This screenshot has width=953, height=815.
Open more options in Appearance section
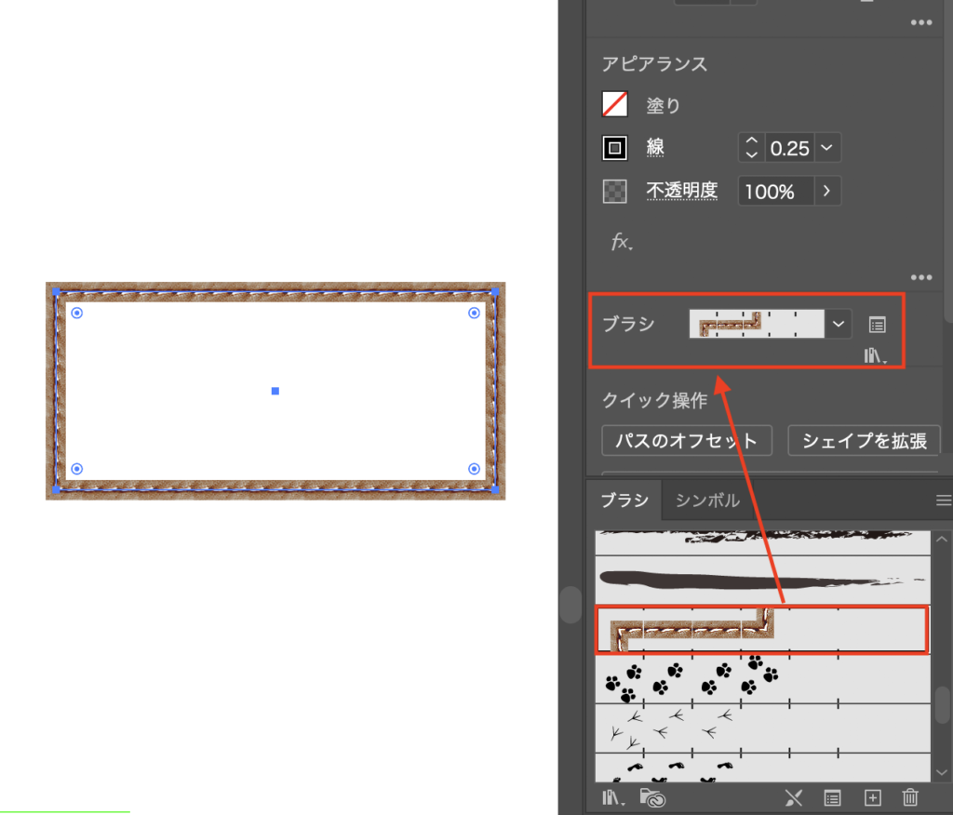[x=921, y=277]
